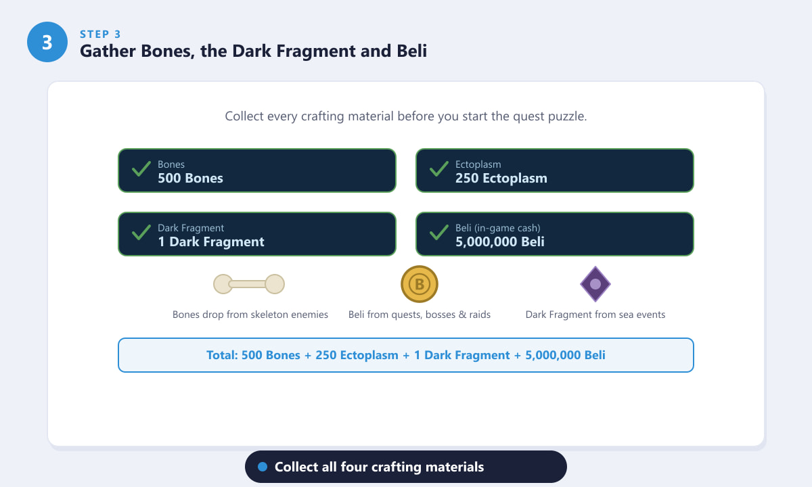Click the Beli from quests, bosses & raids caption
Viewport: 812px width, 487px height.
420,315
